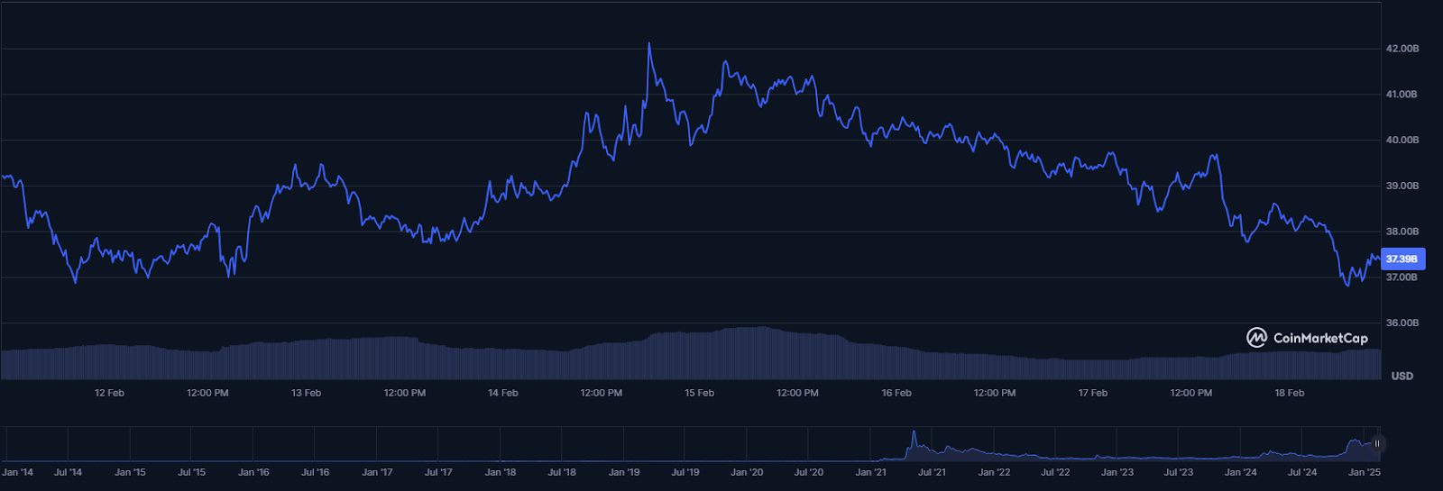Click the range navigator handle at Jan '25
Viewport: 1443px width, 491px height.
click(x=1376, y=443)
